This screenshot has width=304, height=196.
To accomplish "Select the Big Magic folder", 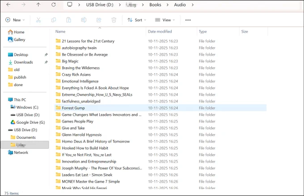I will 70,61.
